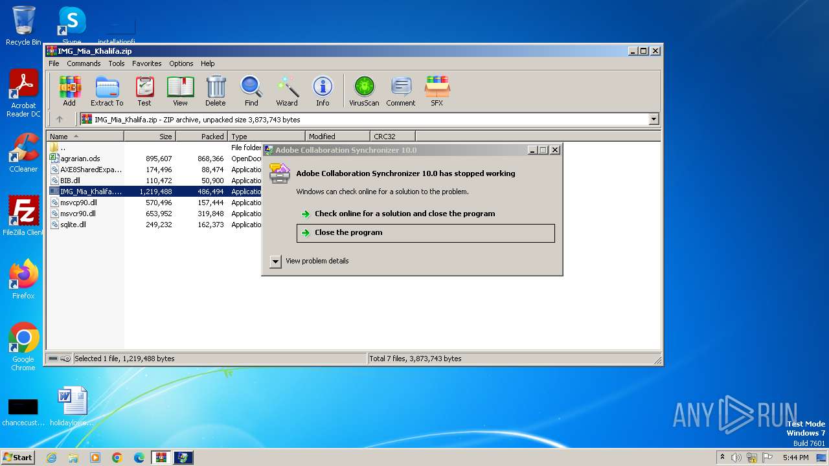
Task: Sort by Packed column header
Action: click(202, 137)
